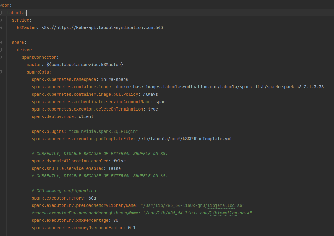This screenshot has width=334, height=236.
Task: Click the 'driver' key
Action: 24,50
